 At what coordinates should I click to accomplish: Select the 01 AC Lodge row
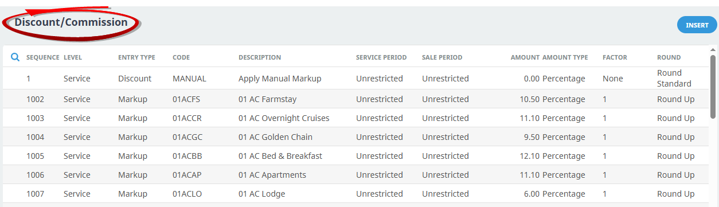(355, 194)
